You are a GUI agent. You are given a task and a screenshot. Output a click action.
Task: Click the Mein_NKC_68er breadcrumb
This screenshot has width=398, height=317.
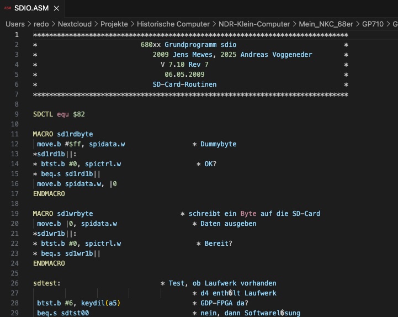click(325, 24)
